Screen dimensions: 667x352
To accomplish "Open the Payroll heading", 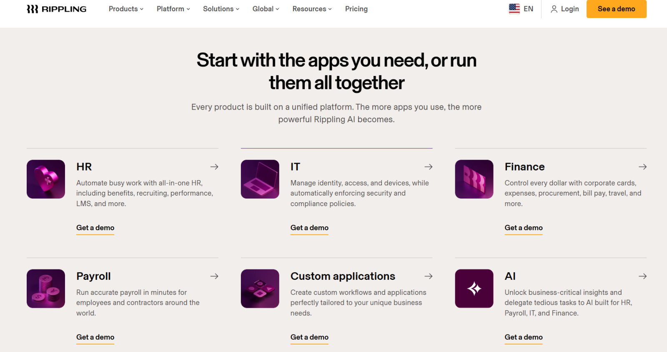I will click(x=93, y=276).
